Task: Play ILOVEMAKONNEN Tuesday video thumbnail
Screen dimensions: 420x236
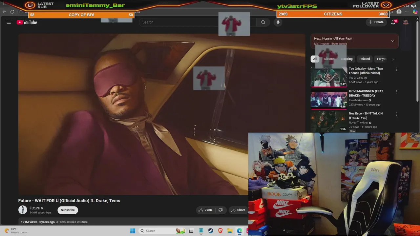Action: pos(329,99)
